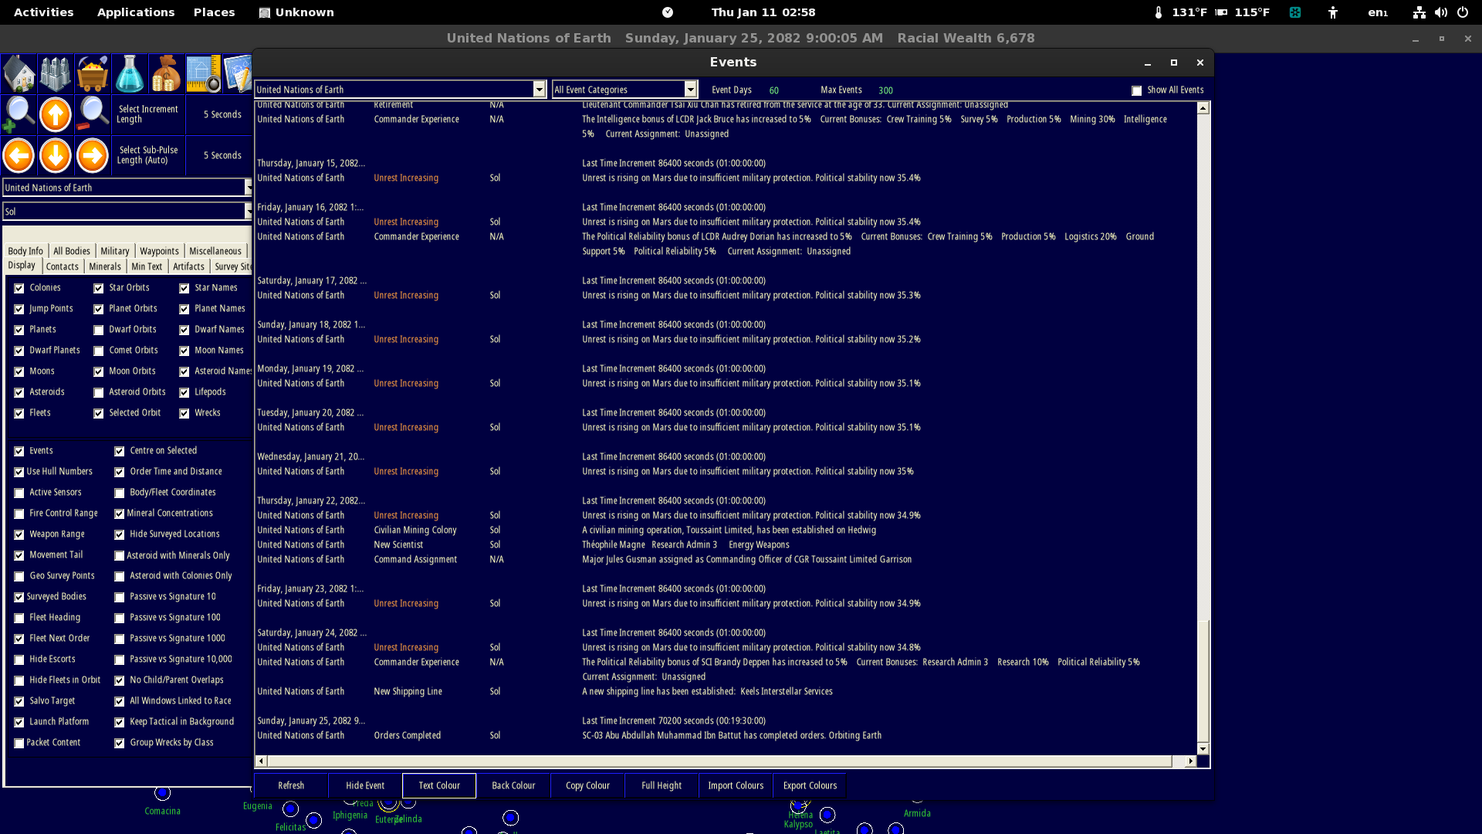Open sub-pulse length selector showing 5 Seconds
This screenshot has height=834, width=1482.
[222, 155]
